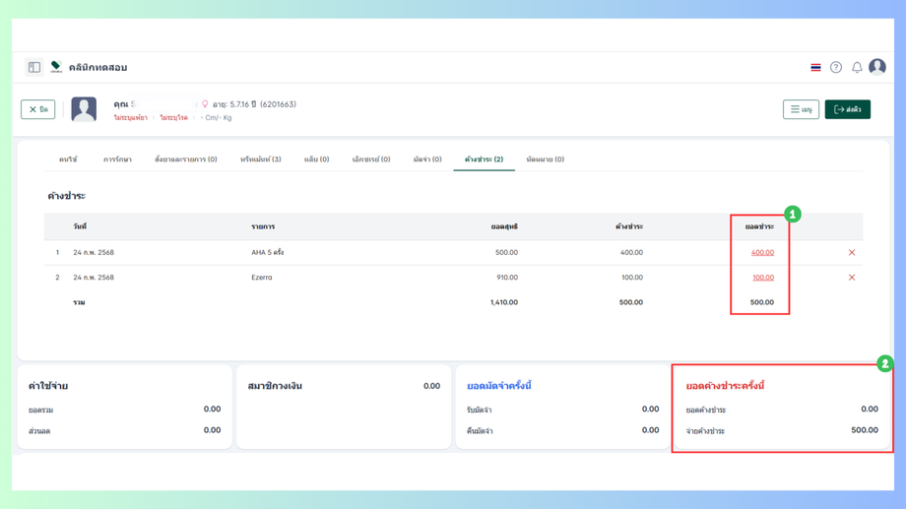Open the help question mark icon
Image resolution: width=906 pixels, height=509 pixels.
pyautogui.click(x=835, y=68)
